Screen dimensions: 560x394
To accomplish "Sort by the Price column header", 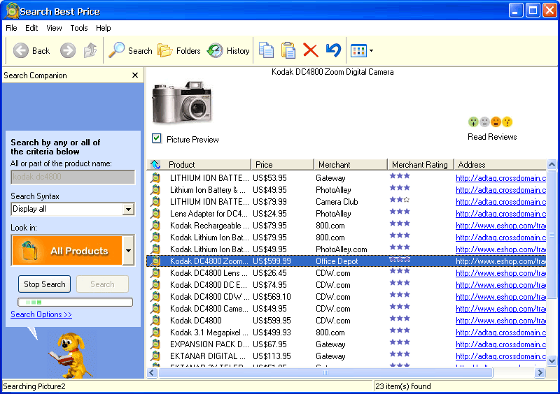I will point(283,164).
